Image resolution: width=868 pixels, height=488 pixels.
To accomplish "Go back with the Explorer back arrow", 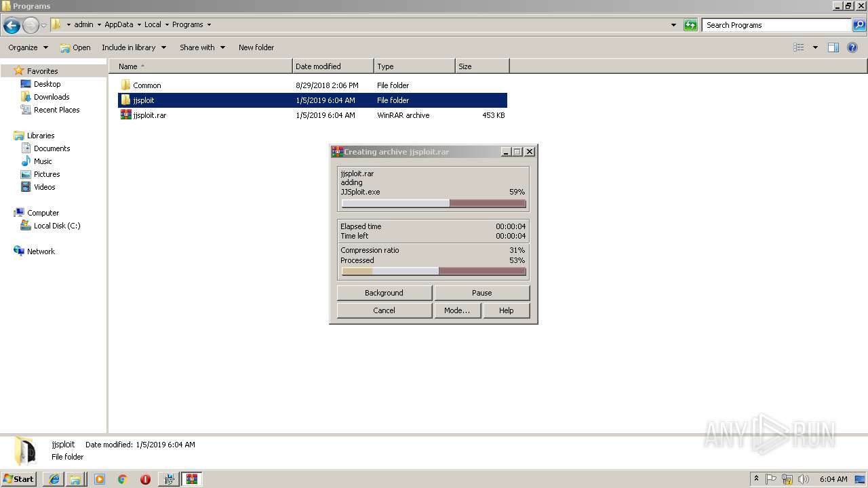I will tap(12, 26).
